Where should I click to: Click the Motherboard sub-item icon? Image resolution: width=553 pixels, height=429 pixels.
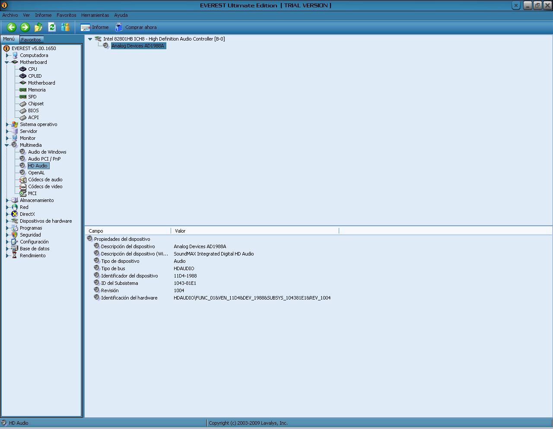point(23,83)
